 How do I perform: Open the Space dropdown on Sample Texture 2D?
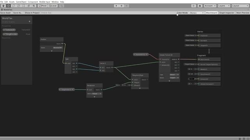pyautogui.click(x=174, y=78)
